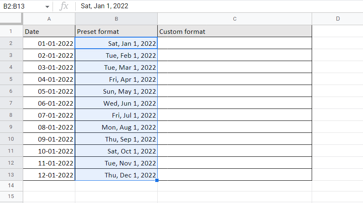Select the cell containing 01-01-2022

(49, 43)
